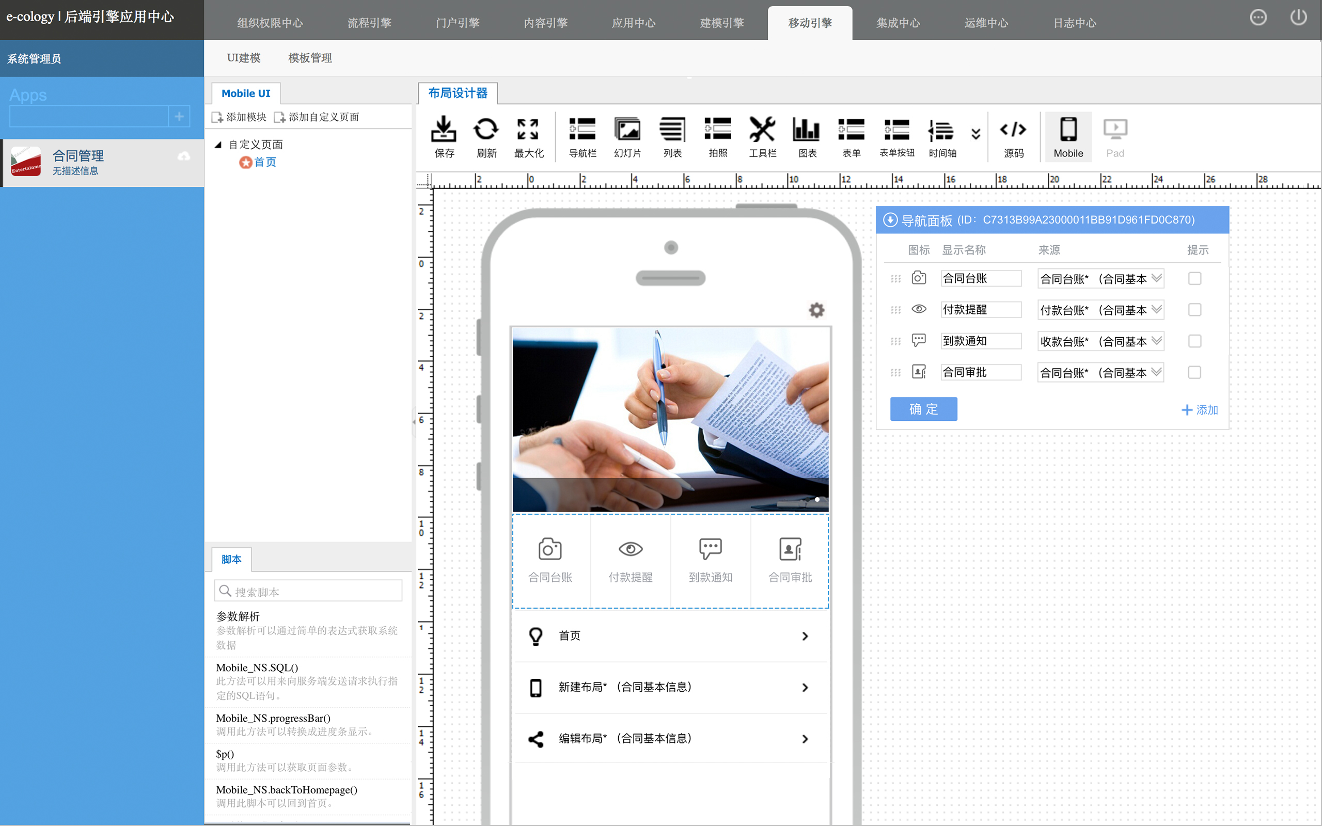This screenshot has width=1322, height=826.
Task: Click the 最大化 maximize designer icon
Action: click(x=528, y=136)
